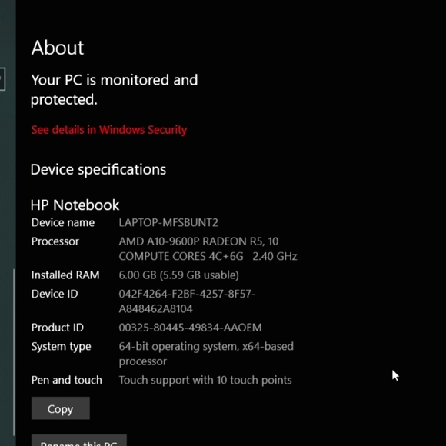Click the Installed RAM label
This screenshot has width=446, height=446.
tap(65, 275)
